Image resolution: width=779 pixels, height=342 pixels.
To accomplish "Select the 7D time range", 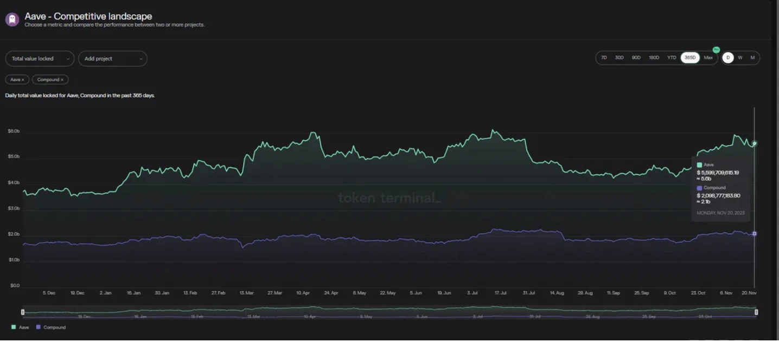I will [x=604, y=58].
